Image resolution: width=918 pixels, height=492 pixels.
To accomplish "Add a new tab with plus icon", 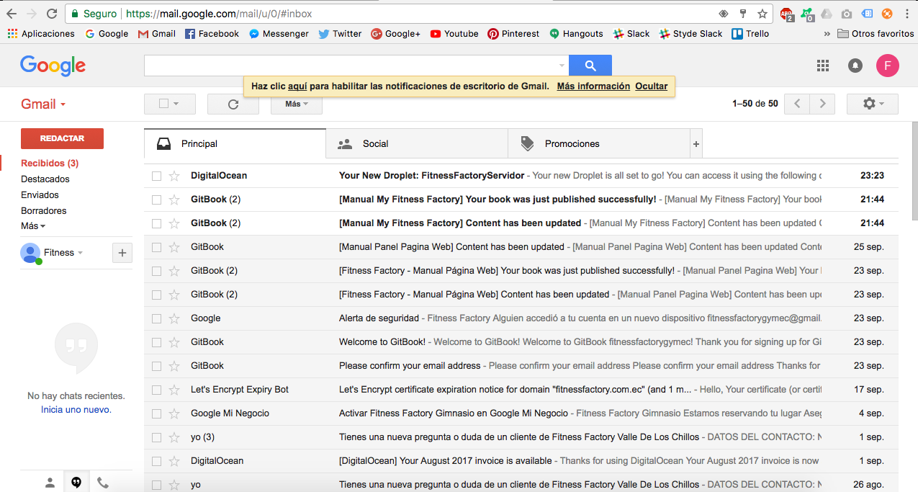I will [696, 144].
